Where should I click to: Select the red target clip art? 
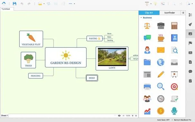(x=174, y=86)
